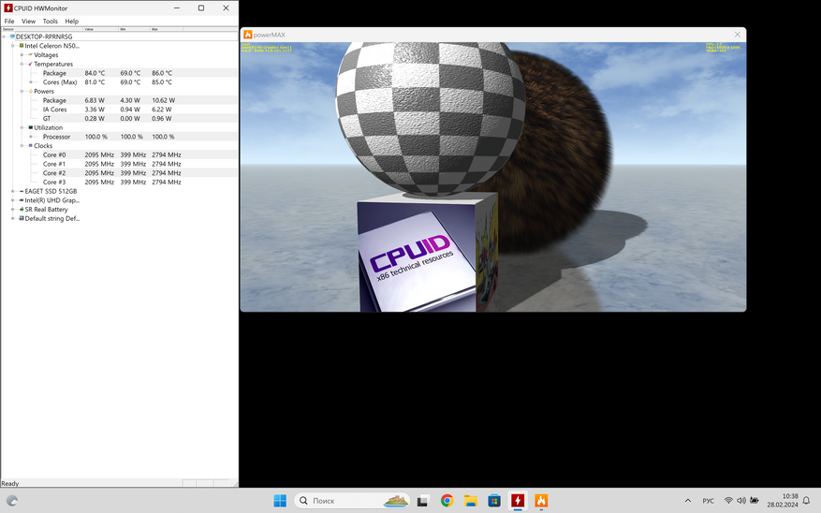Viewport: 821px width, 513px height.
Task: Expand the Processor utilization row
Action: [x=31, y=137]
